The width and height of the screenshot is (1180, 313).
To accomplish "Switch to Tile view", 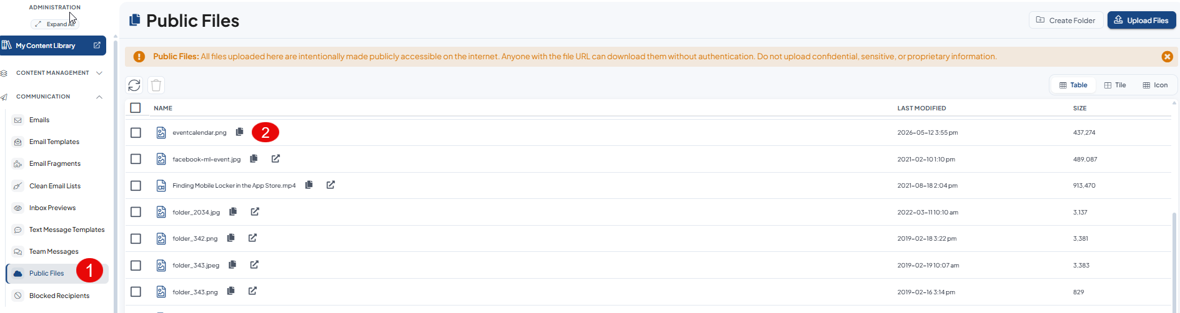I will coord(1115,85).
